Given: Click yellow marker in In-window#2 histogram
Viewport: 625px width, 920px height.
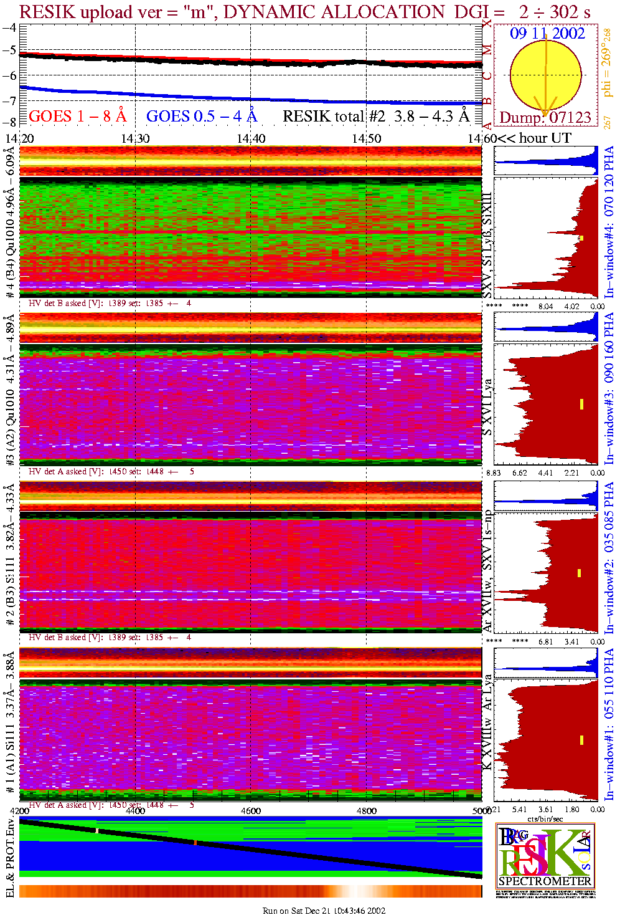Looking at the screenshot, I should (579, 573).
